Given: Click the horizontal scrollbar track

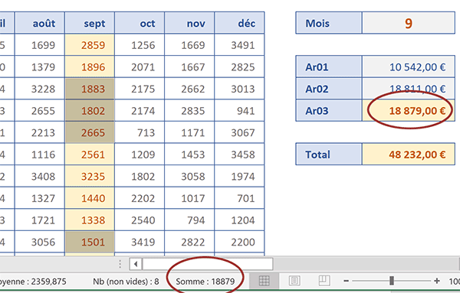Looking at the screenshot, I should coord(208,265).
